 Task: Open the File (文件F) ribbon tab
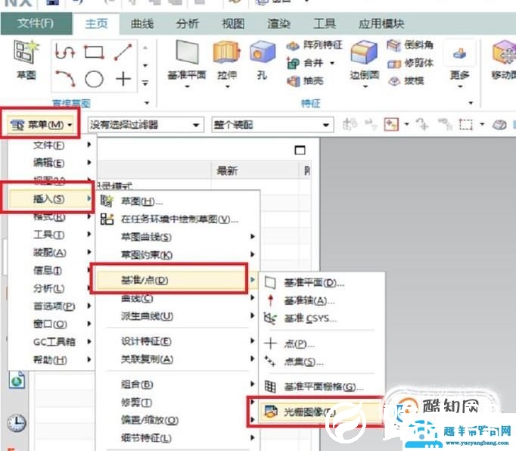click(36, 23)
